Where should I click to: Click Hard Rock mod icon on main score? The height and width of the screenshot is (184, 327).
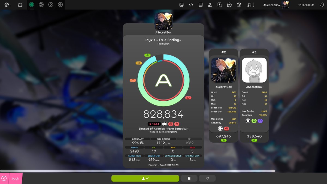177,124
